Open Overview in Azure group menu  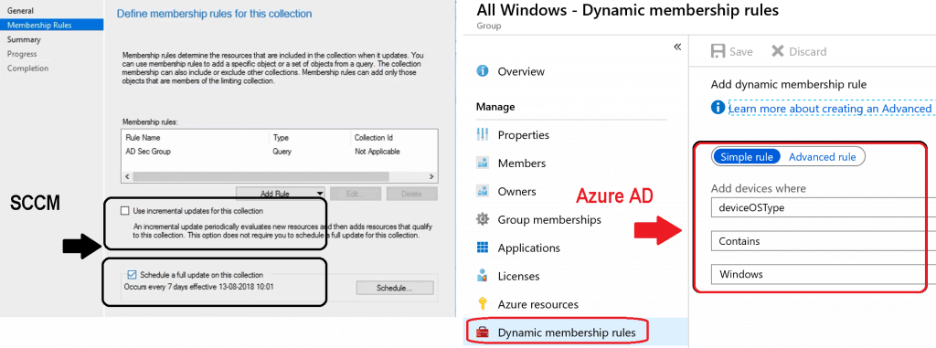click(x=520, y=71)
